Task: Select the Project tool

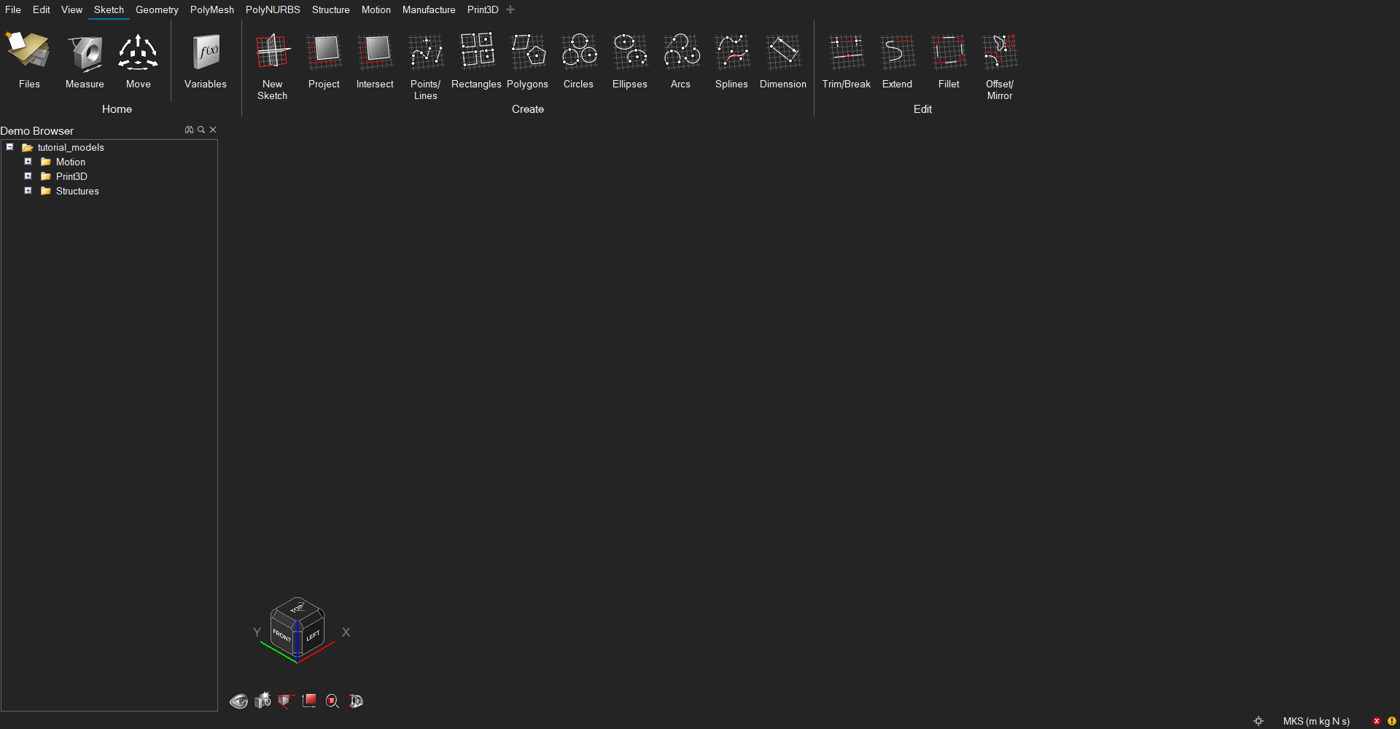Action: (x=323, y=58)
